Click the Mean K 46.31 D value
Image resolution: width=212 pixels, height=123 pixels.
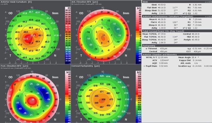162,19
